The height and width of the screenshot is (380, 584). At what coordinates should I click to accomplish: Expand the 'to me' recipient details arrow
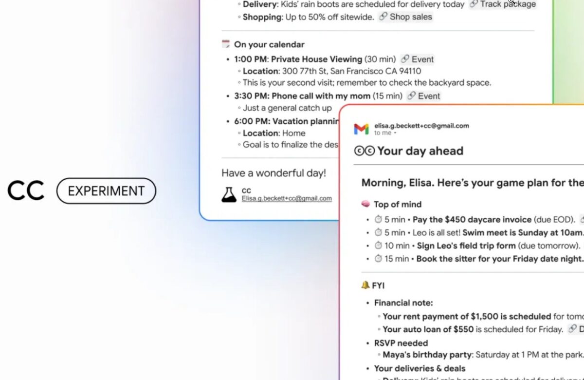pyautogui.click(x=395, y=133)
